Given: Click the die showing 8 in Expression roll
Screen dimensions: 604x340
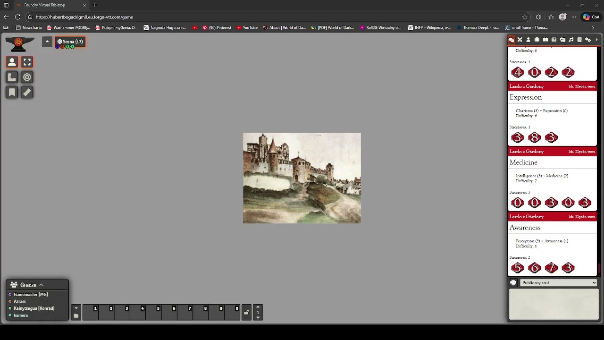Looking at the screenshot, I should coord(534,137).
